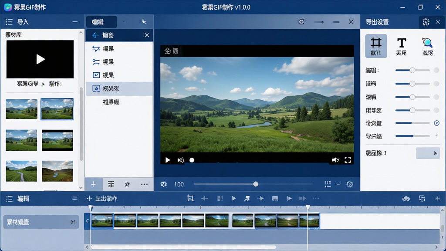This screenshot has width=446, height=251.
Task: Click the crop icon in the timeline toolbar
Action: 190,198
